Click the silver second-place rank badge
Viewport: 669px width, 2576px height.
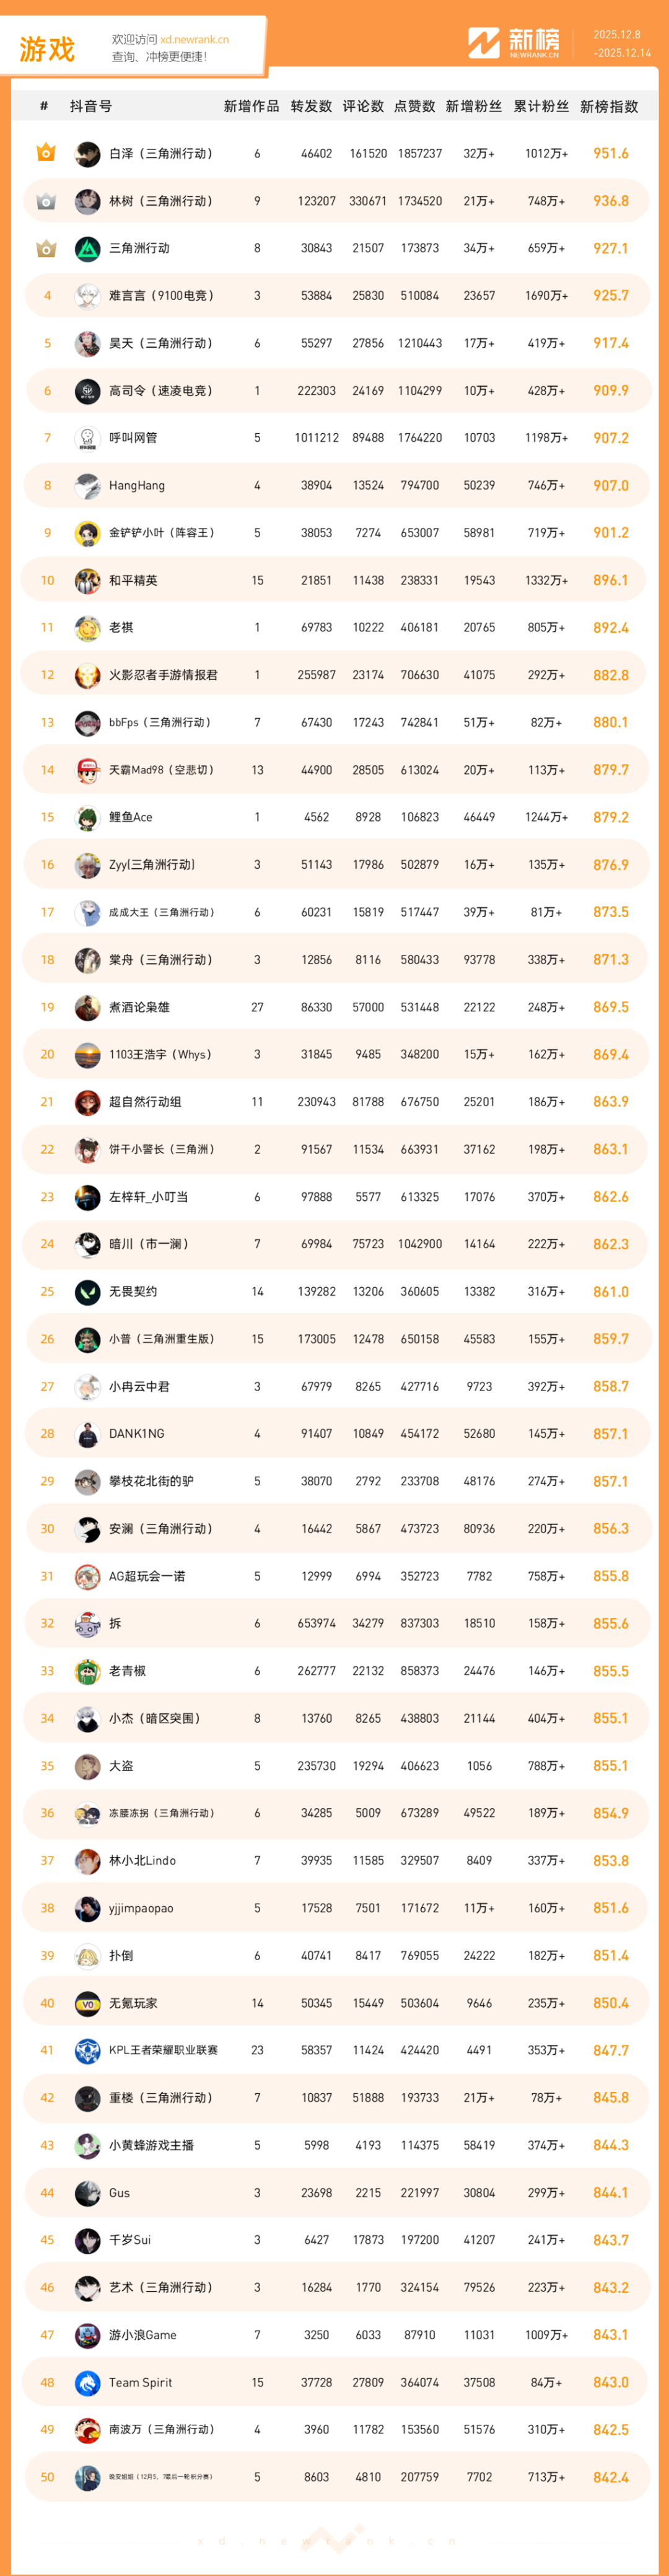[46, 201]
